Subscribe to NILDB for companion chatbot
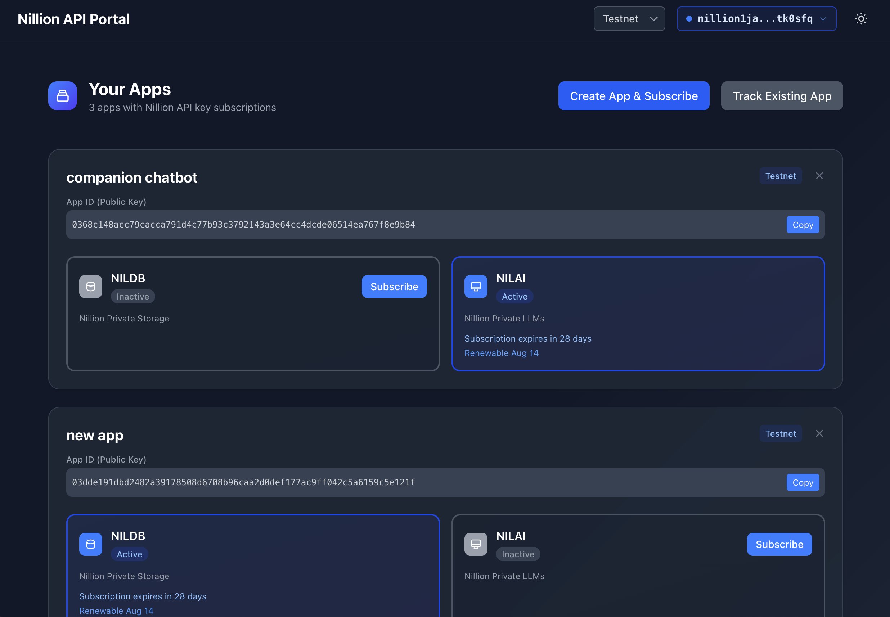The height and width of the screenshot is (617, 890). (394, 286)
